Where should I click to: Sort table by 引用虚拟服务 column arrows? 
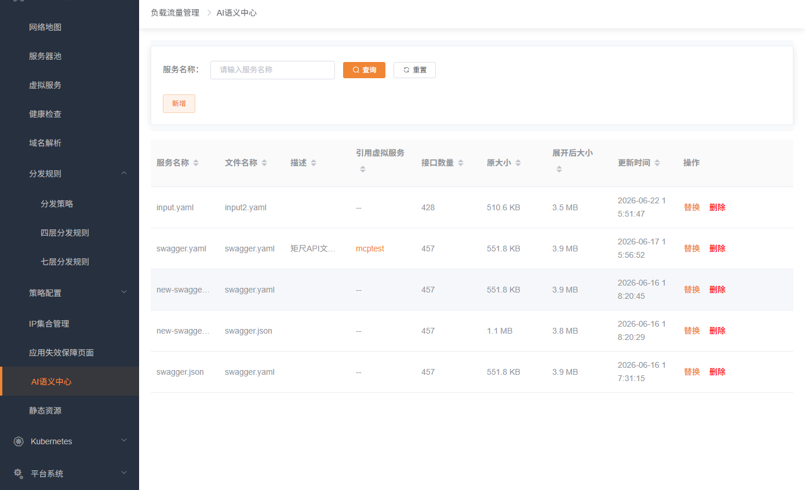pos(363,169)
